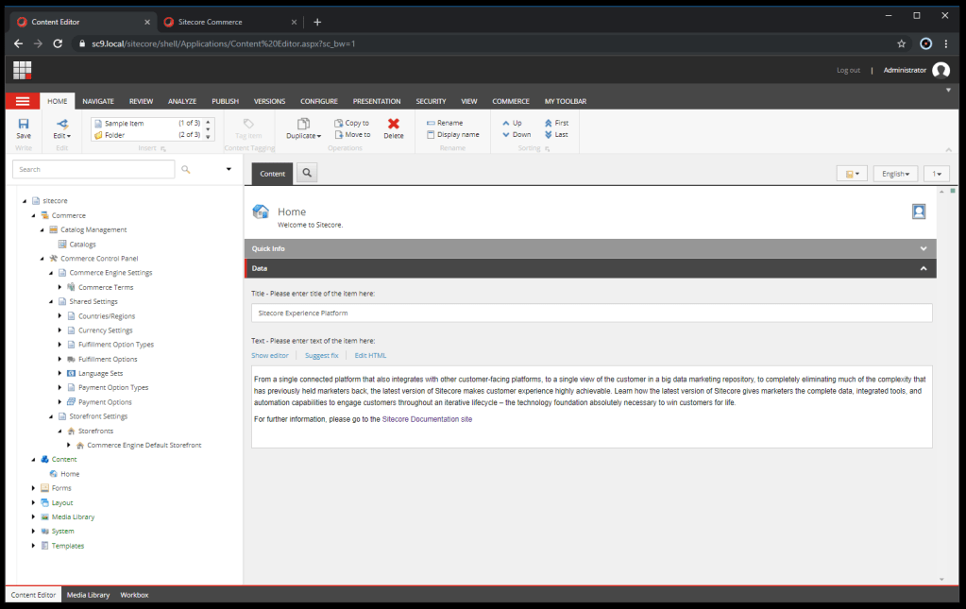Click the Show editor link
Screen dimensions: 966x609
[270, 355]
